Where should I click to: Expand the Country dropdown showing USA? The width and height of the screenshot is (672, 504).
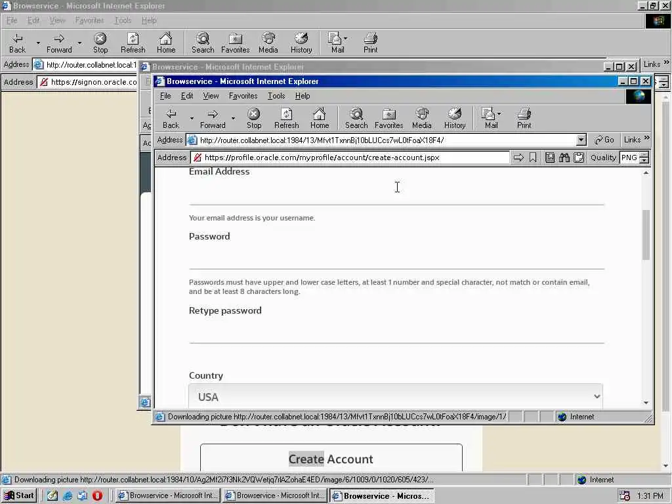point(396,397)
